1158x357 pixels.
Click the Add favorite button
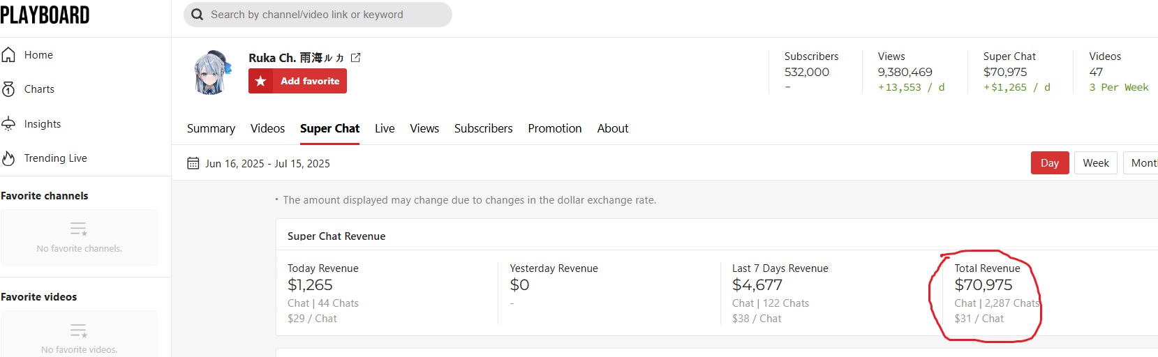point(297,81)
